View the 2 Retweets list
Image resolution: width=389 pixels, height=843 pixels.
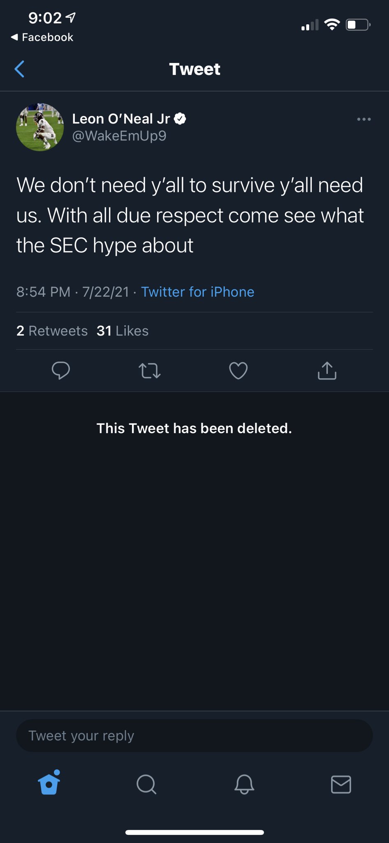click(x=52, y=331)
